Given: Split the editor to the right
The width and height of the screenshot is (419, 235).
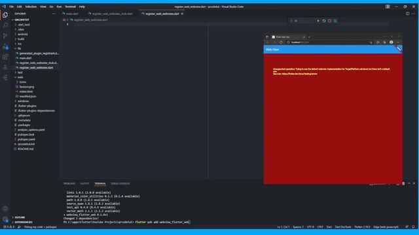Looking at the screenshot, I should (x=407, y=14).
